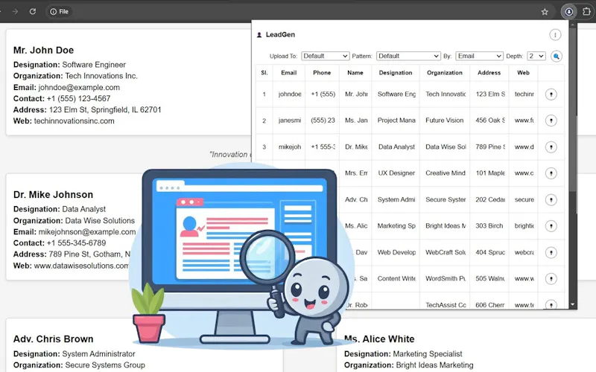Select the Data Analyst cell in table
The height and width of the screenshot is (372, 596).
click(x=396, y=147)
